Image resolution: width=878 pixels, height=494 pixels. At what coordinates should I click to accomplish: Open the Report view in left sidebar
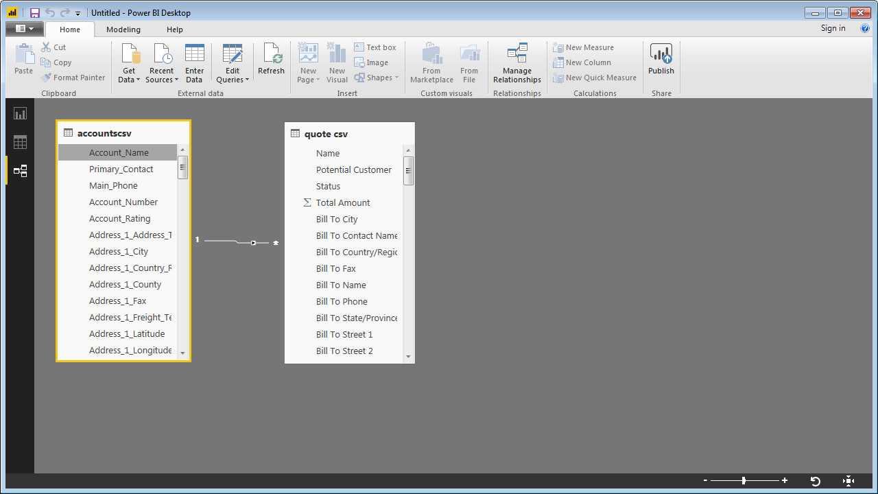coord(20,114)
